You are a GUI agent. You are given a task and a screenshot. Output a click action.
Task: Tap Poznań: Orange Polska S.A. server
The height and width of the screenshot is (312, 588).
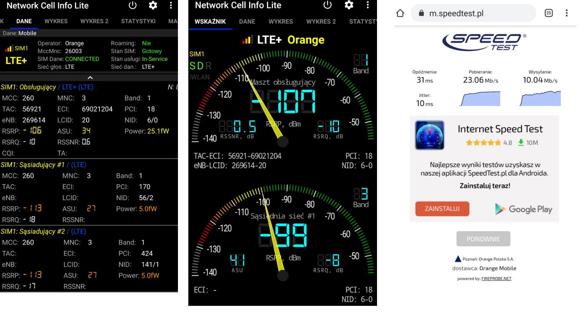484,259
